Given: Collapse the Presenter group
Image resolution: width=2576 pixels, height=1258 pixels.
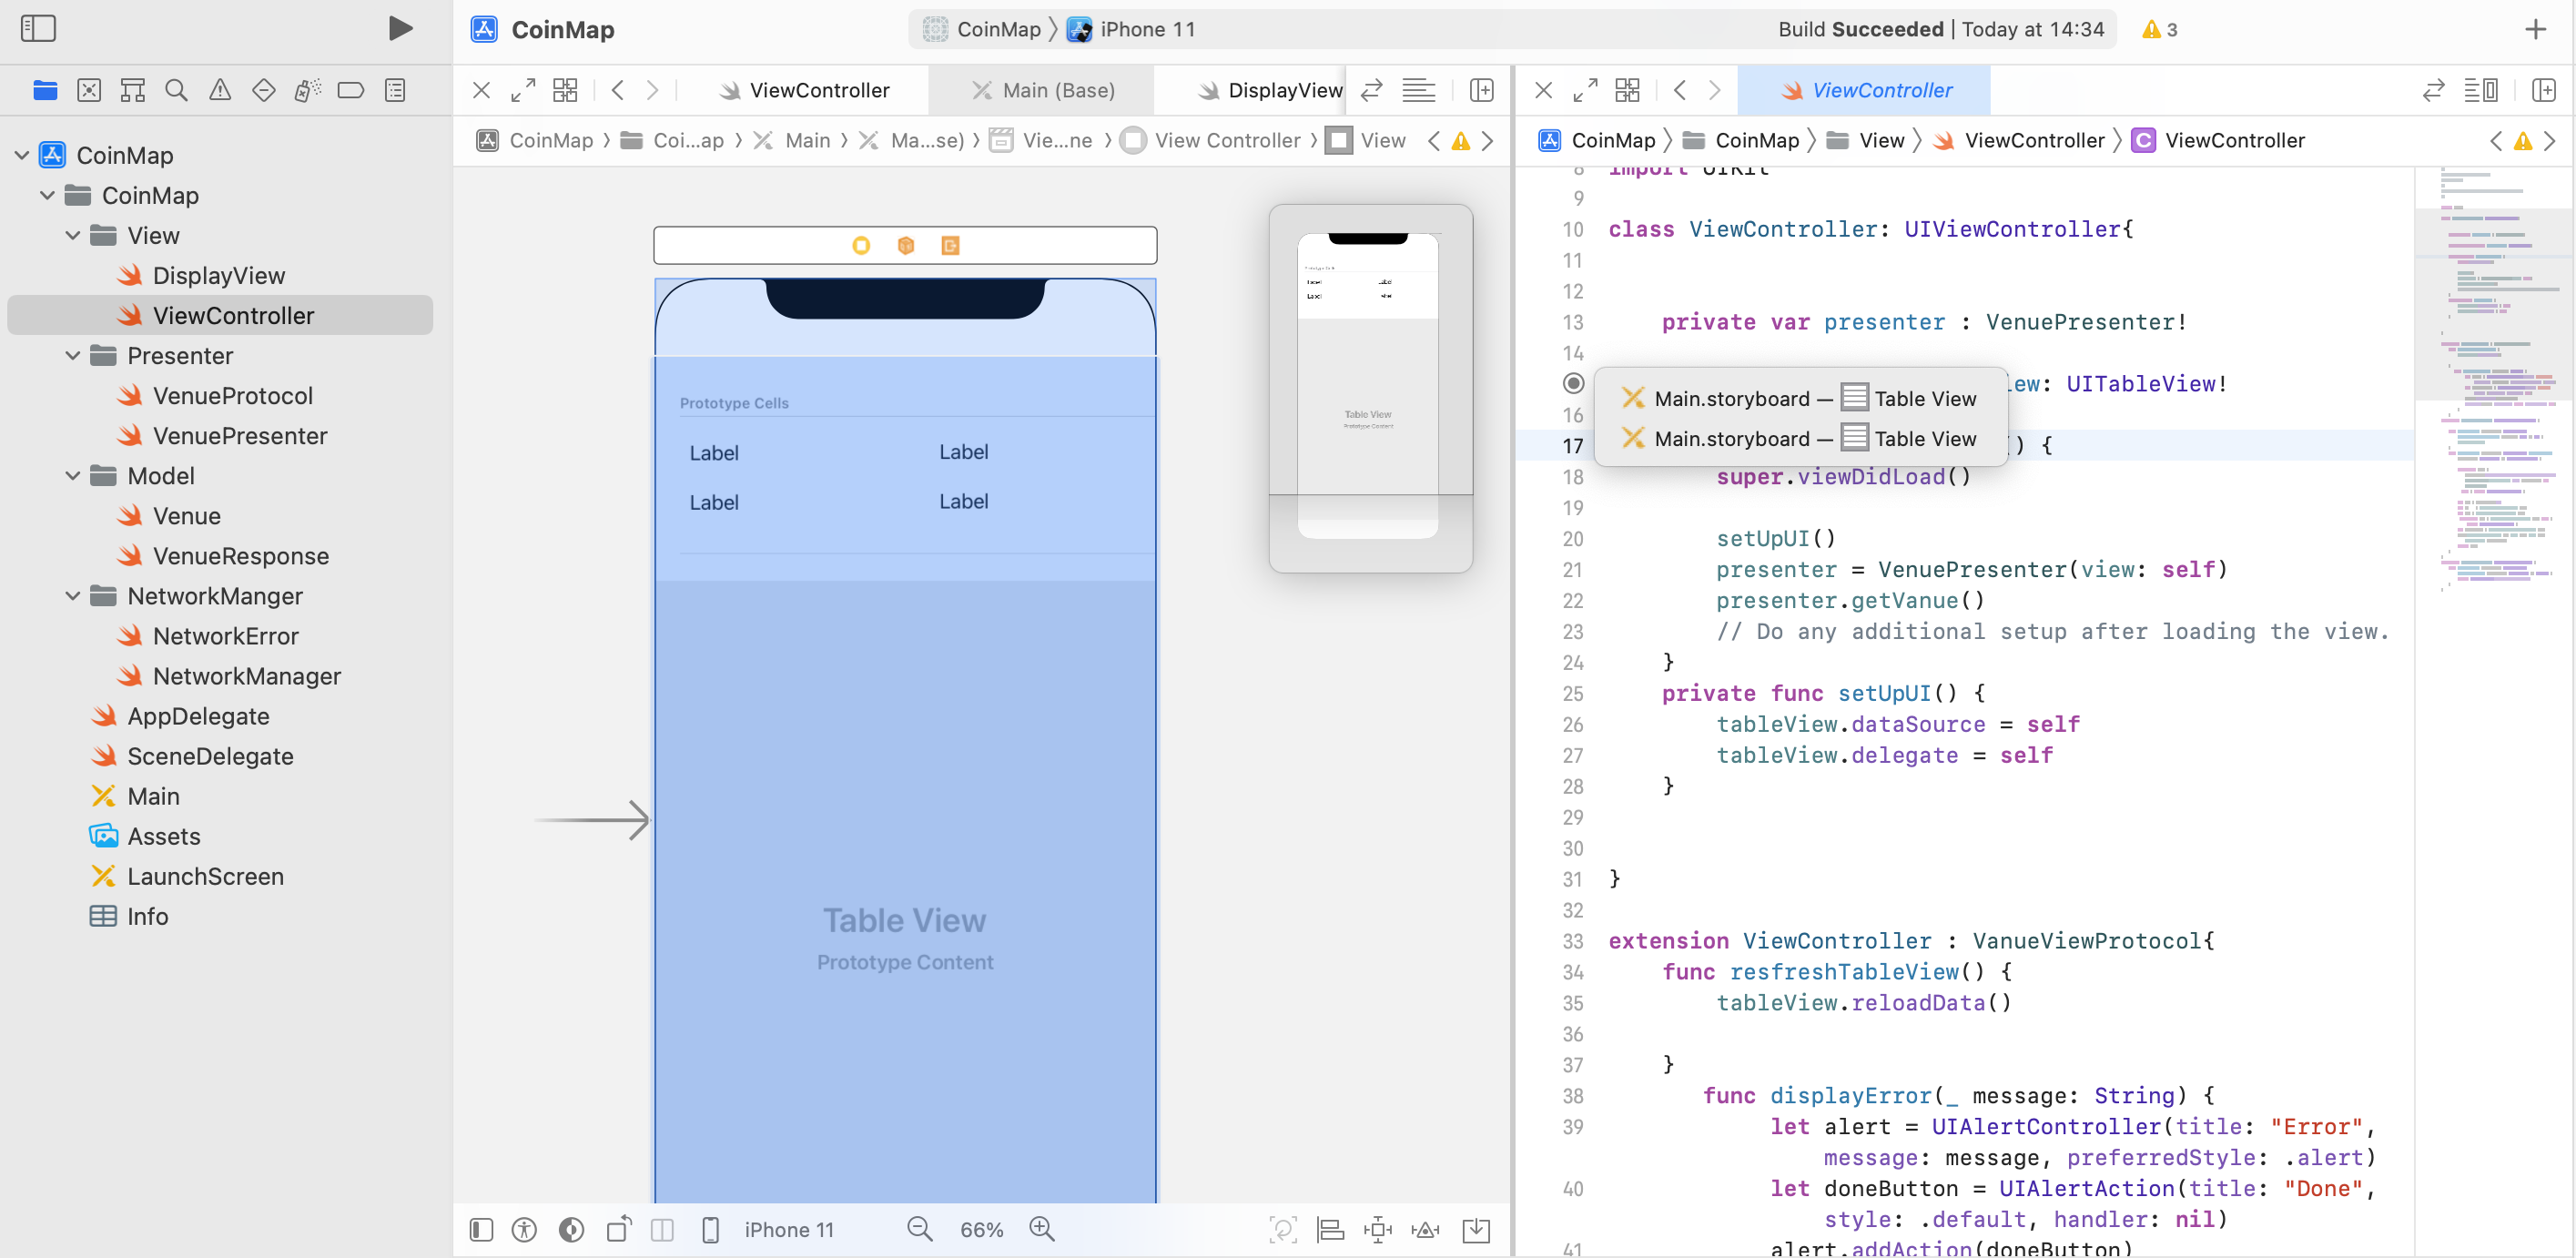Looking at the screenshot, I should tap(72, 355).
